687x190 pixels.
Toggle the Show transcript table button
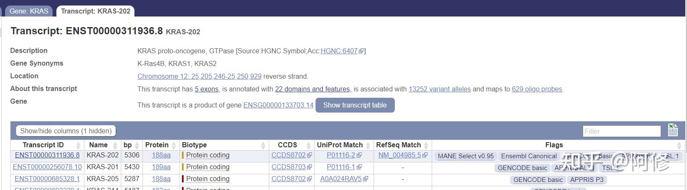coord(355,105)
